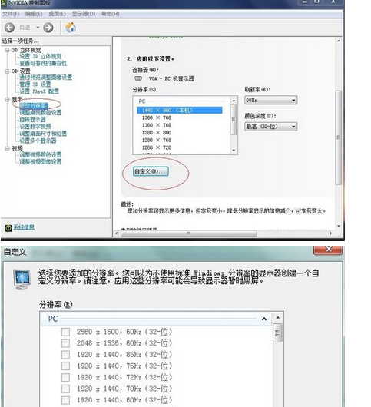371x407 pixels.
Task: Open the 颜色深度 最高(32-位) dropdown
Action: point(271,127)
